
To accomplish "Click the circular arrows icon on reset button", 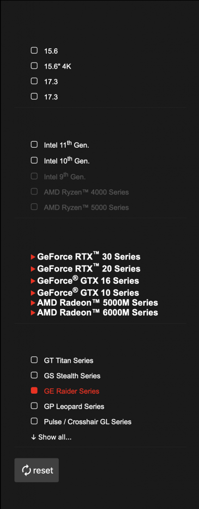I will tap(26, 470).
